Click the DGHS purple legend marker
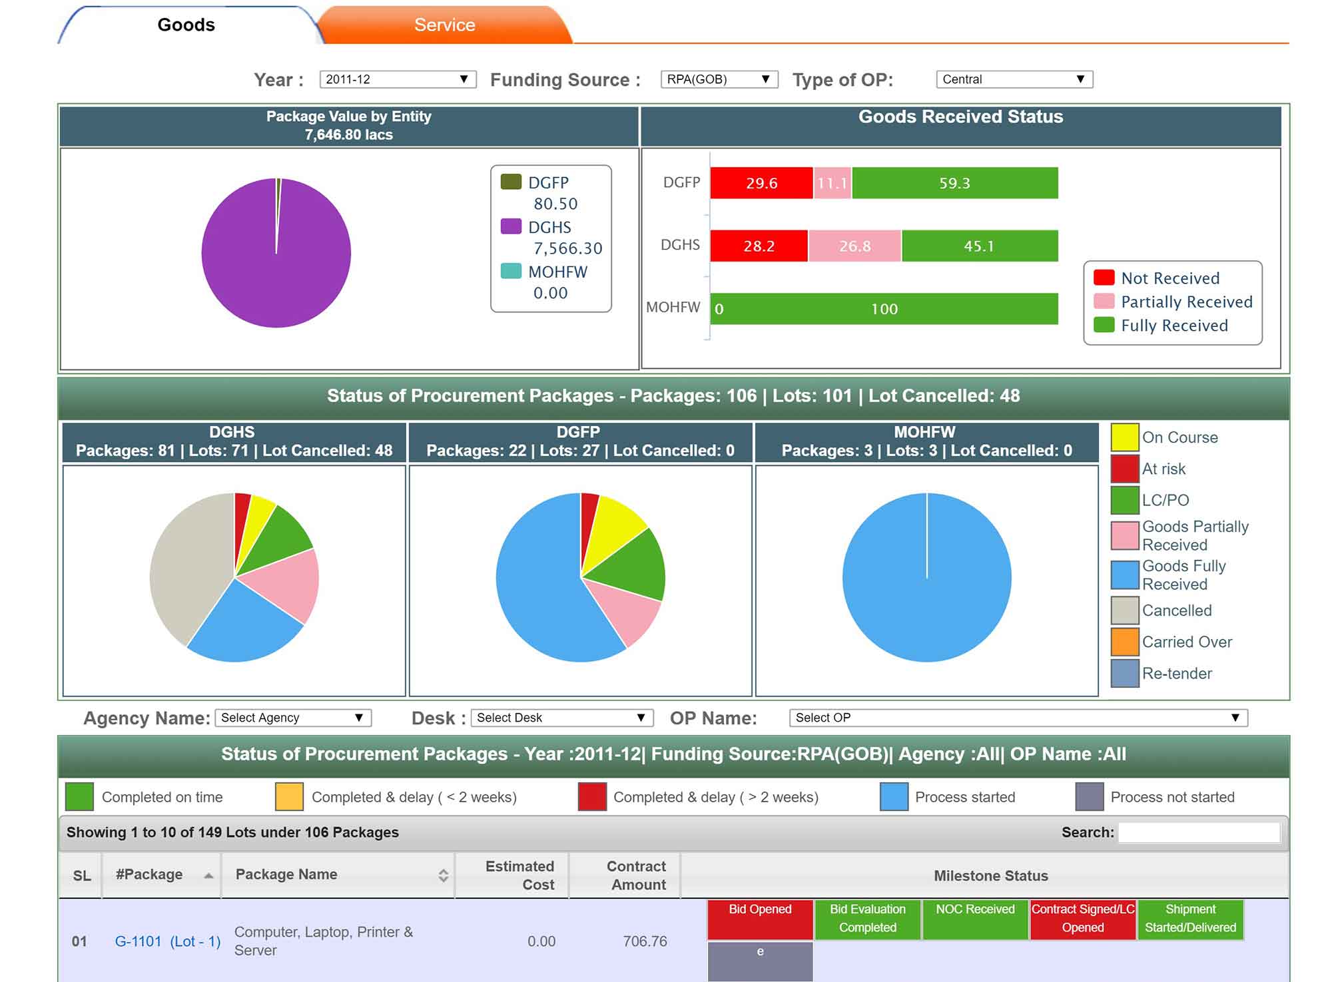The image size is (1332, 982). 511,226
